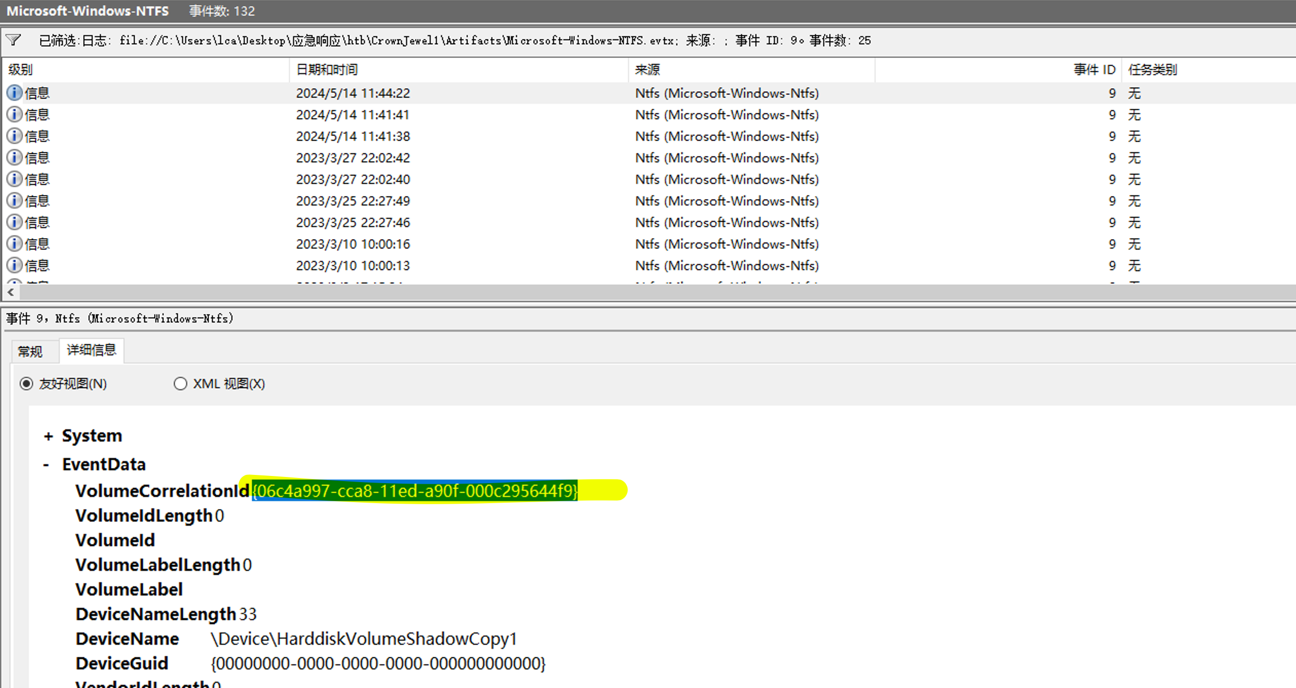Viewport: 1296px width, 688px height.
Task: Switch to the 常规 tab
Action: coord(30,351)
